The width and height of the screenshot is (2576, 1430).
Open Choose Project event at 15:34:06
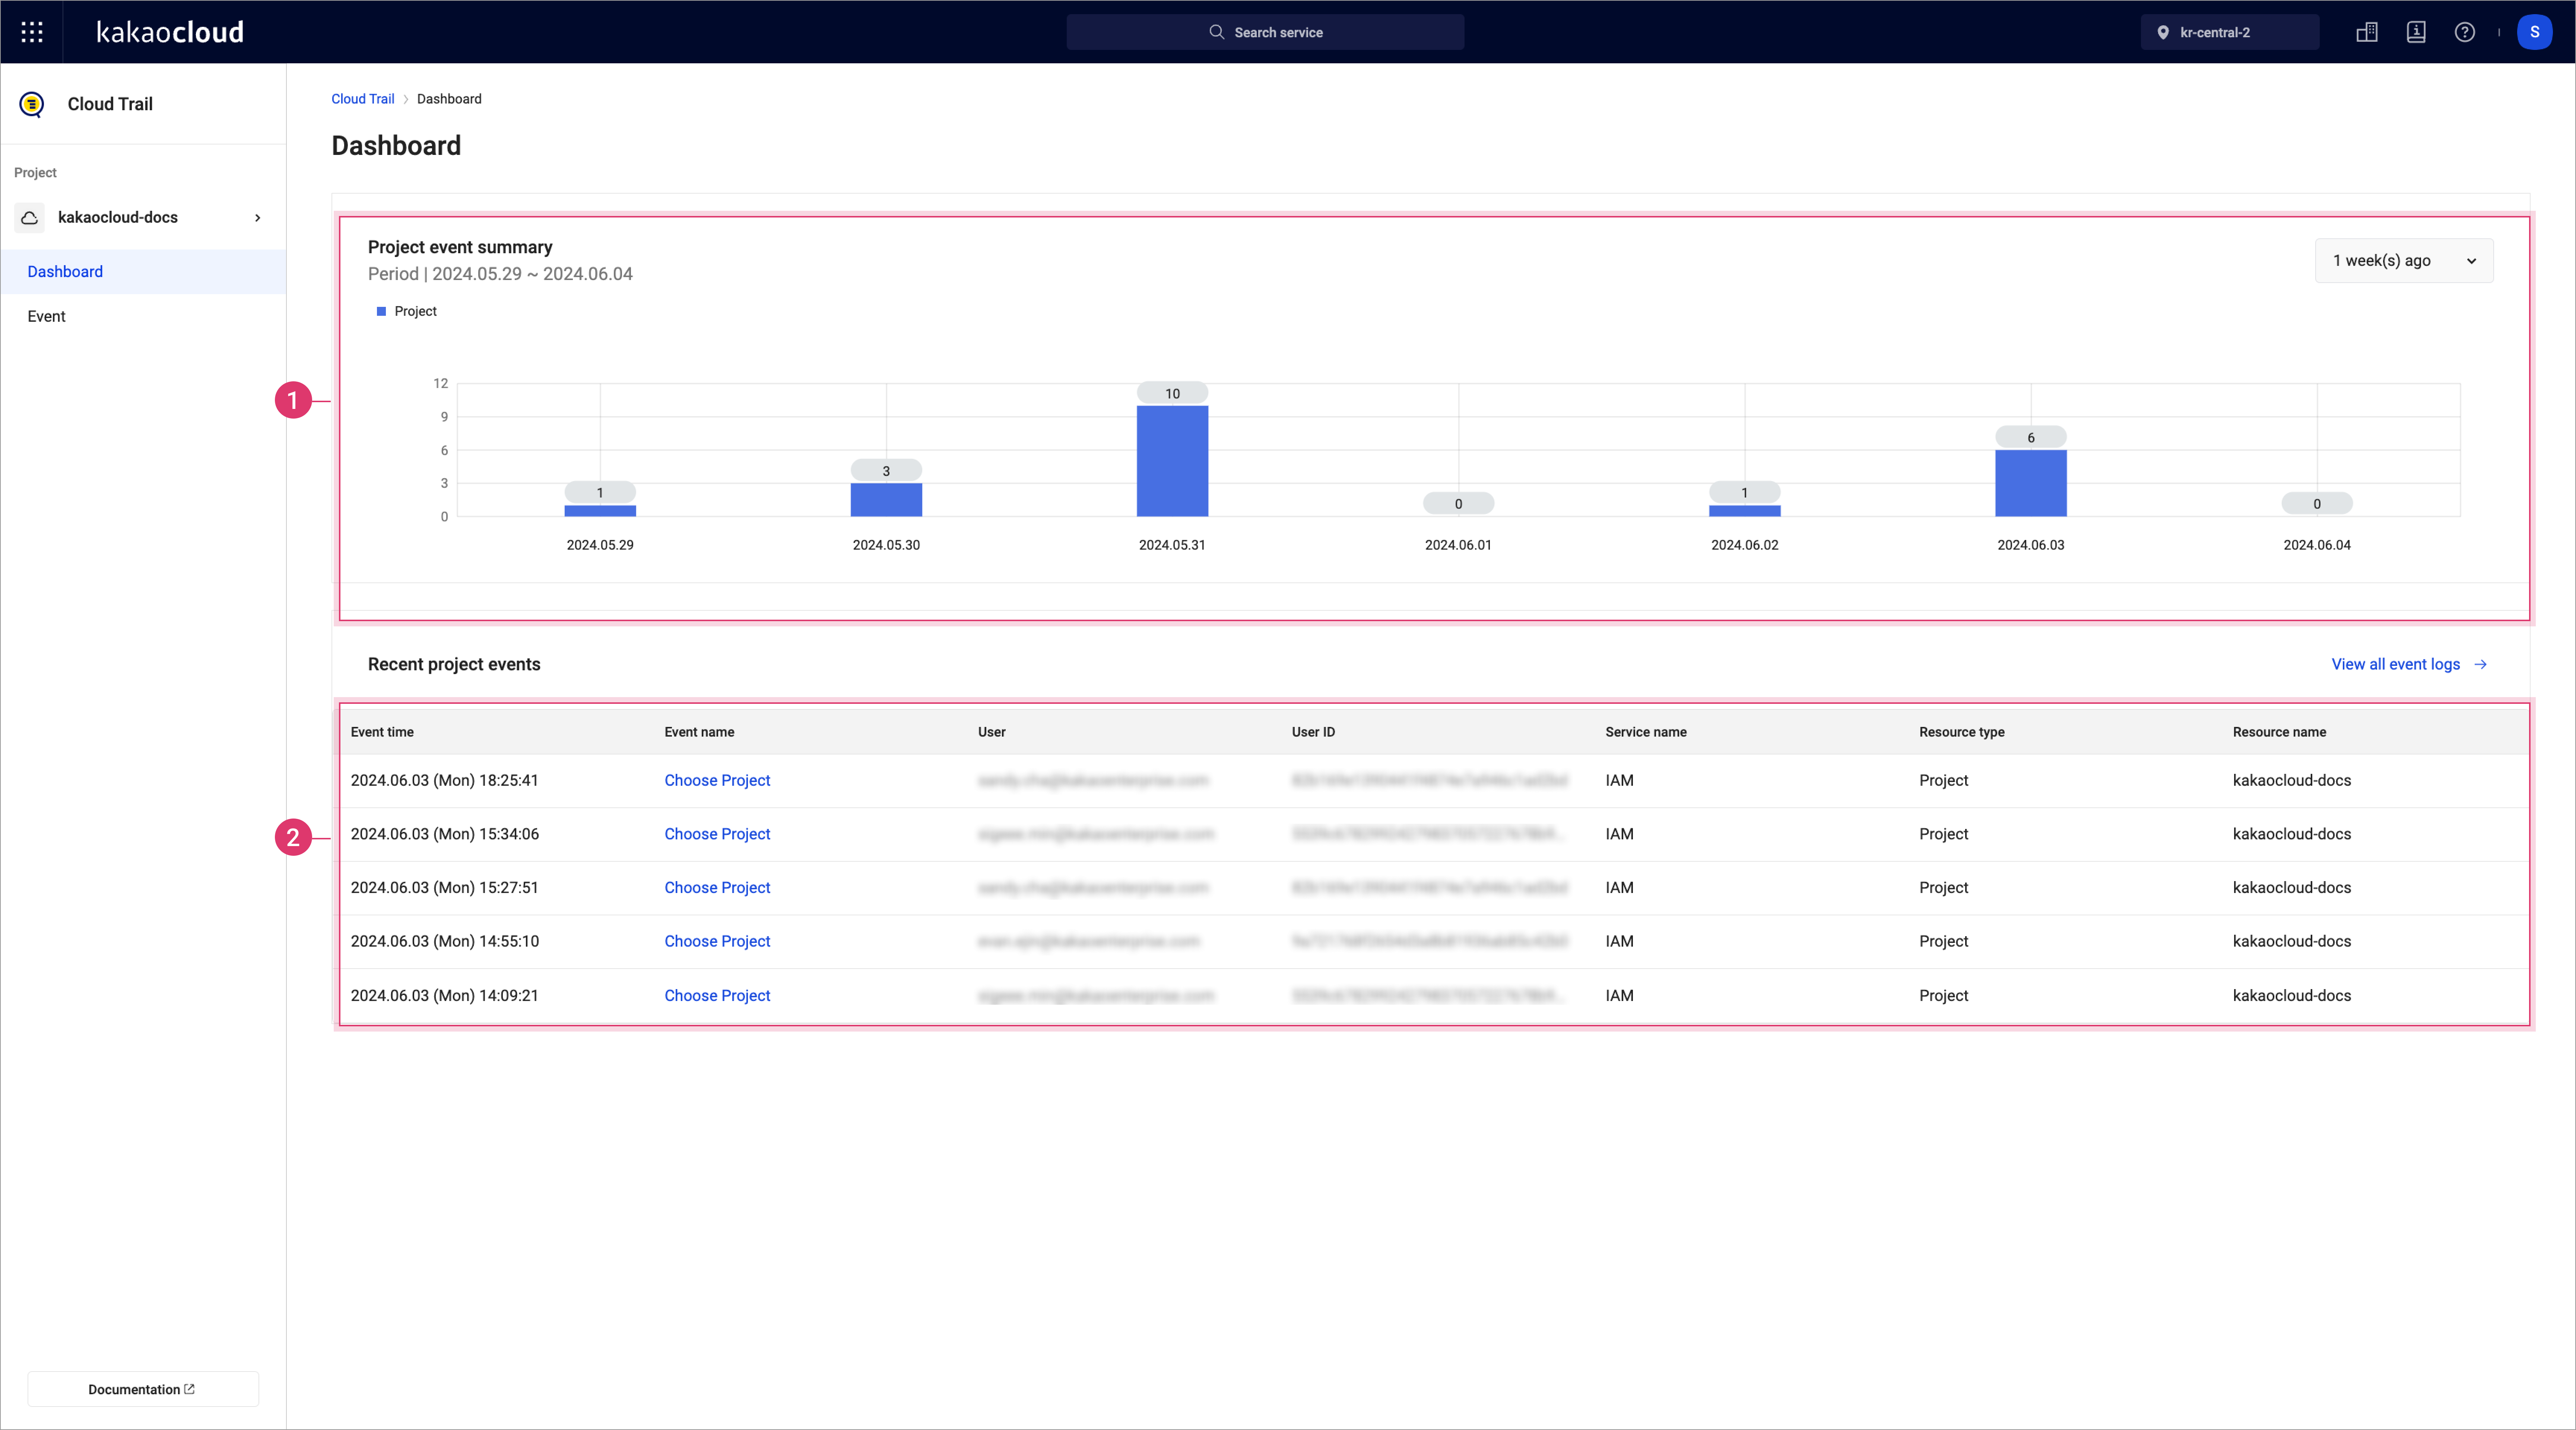click(x=717, y=834)
